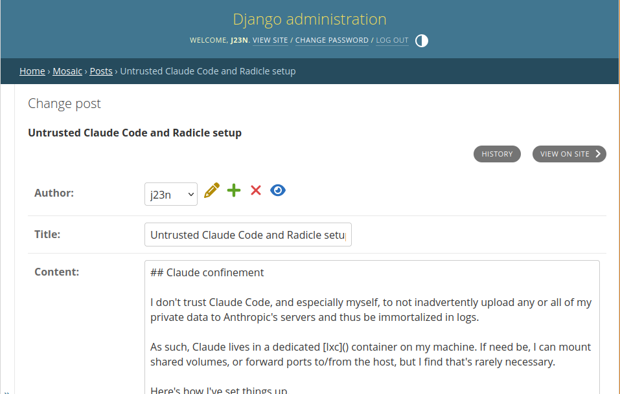Log out of Django administration
The image size is (620, 394).
coord(392,41)
